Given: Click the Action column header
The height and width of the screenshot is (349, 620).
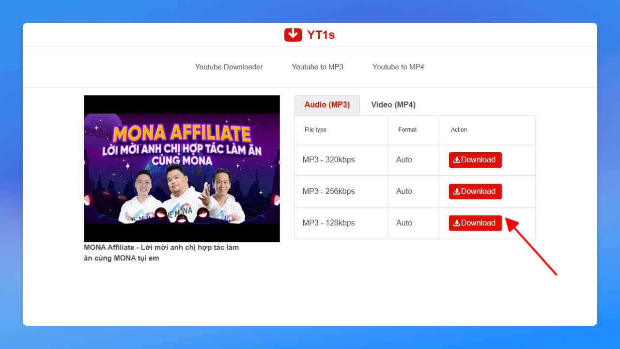Looking at the screenshot, I should [x=459, y=130].
